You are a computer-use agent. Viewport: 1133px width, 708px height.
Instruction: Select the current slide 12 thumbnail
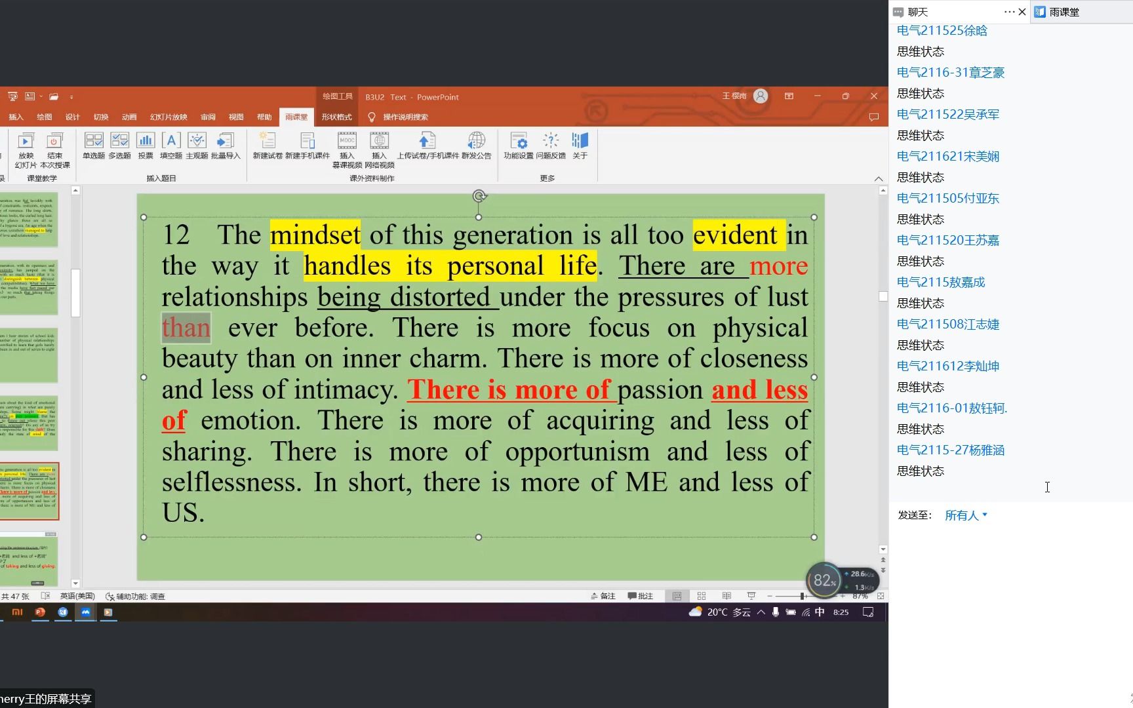[29, 491]
